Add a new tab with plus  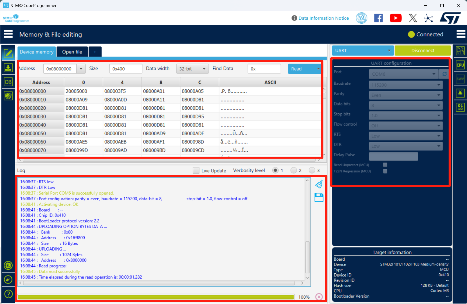[95, 52]
